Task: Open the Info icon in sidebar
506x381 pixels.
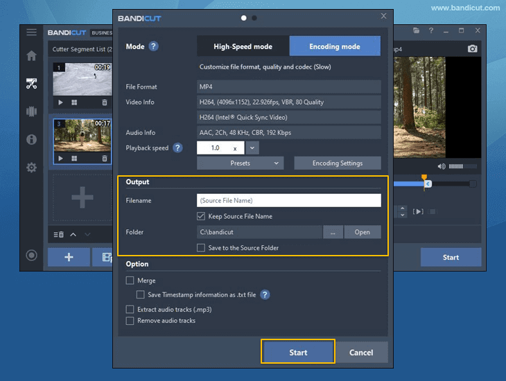Action: tap(31, 139)
